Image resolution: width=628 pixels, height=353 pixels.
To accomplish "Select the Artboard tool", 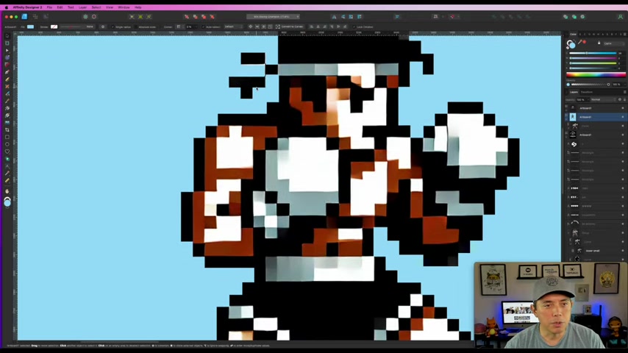I will (x=7, y=43).
